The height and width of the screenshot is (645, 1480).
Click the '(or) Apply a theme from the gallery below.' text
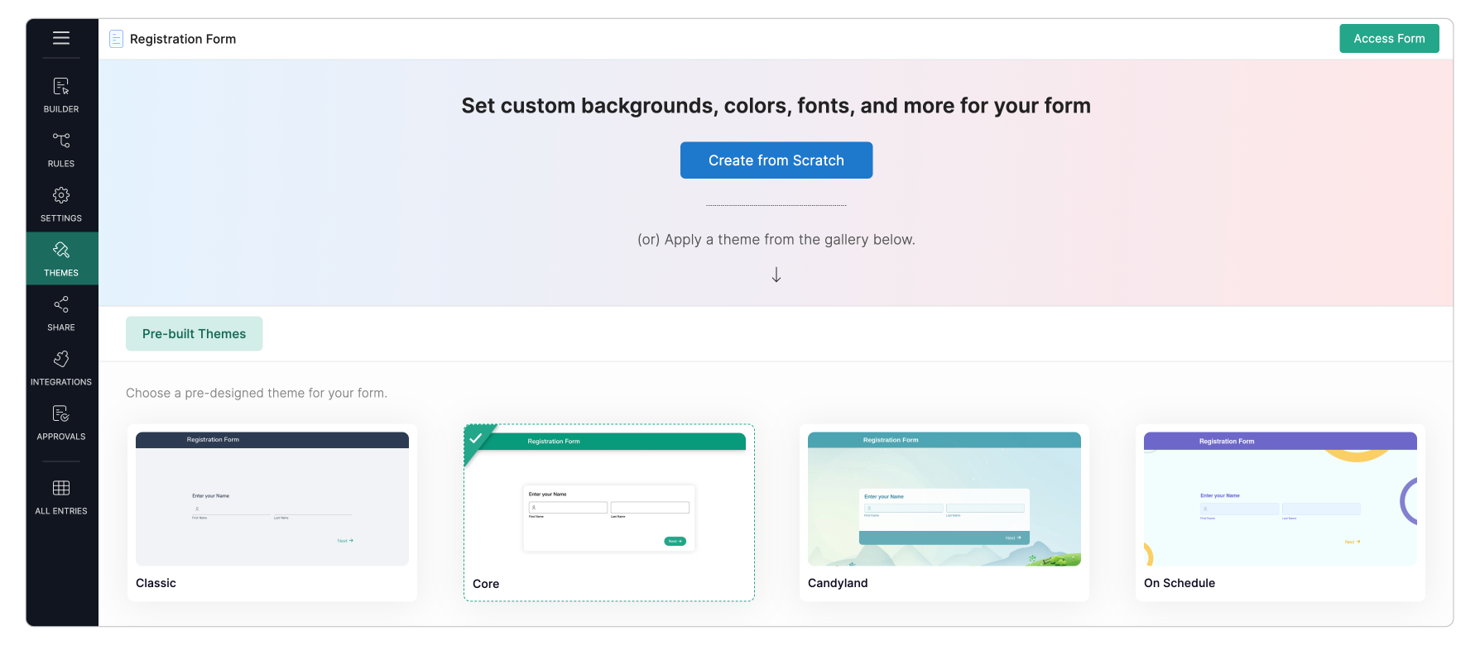coord(776,240)
